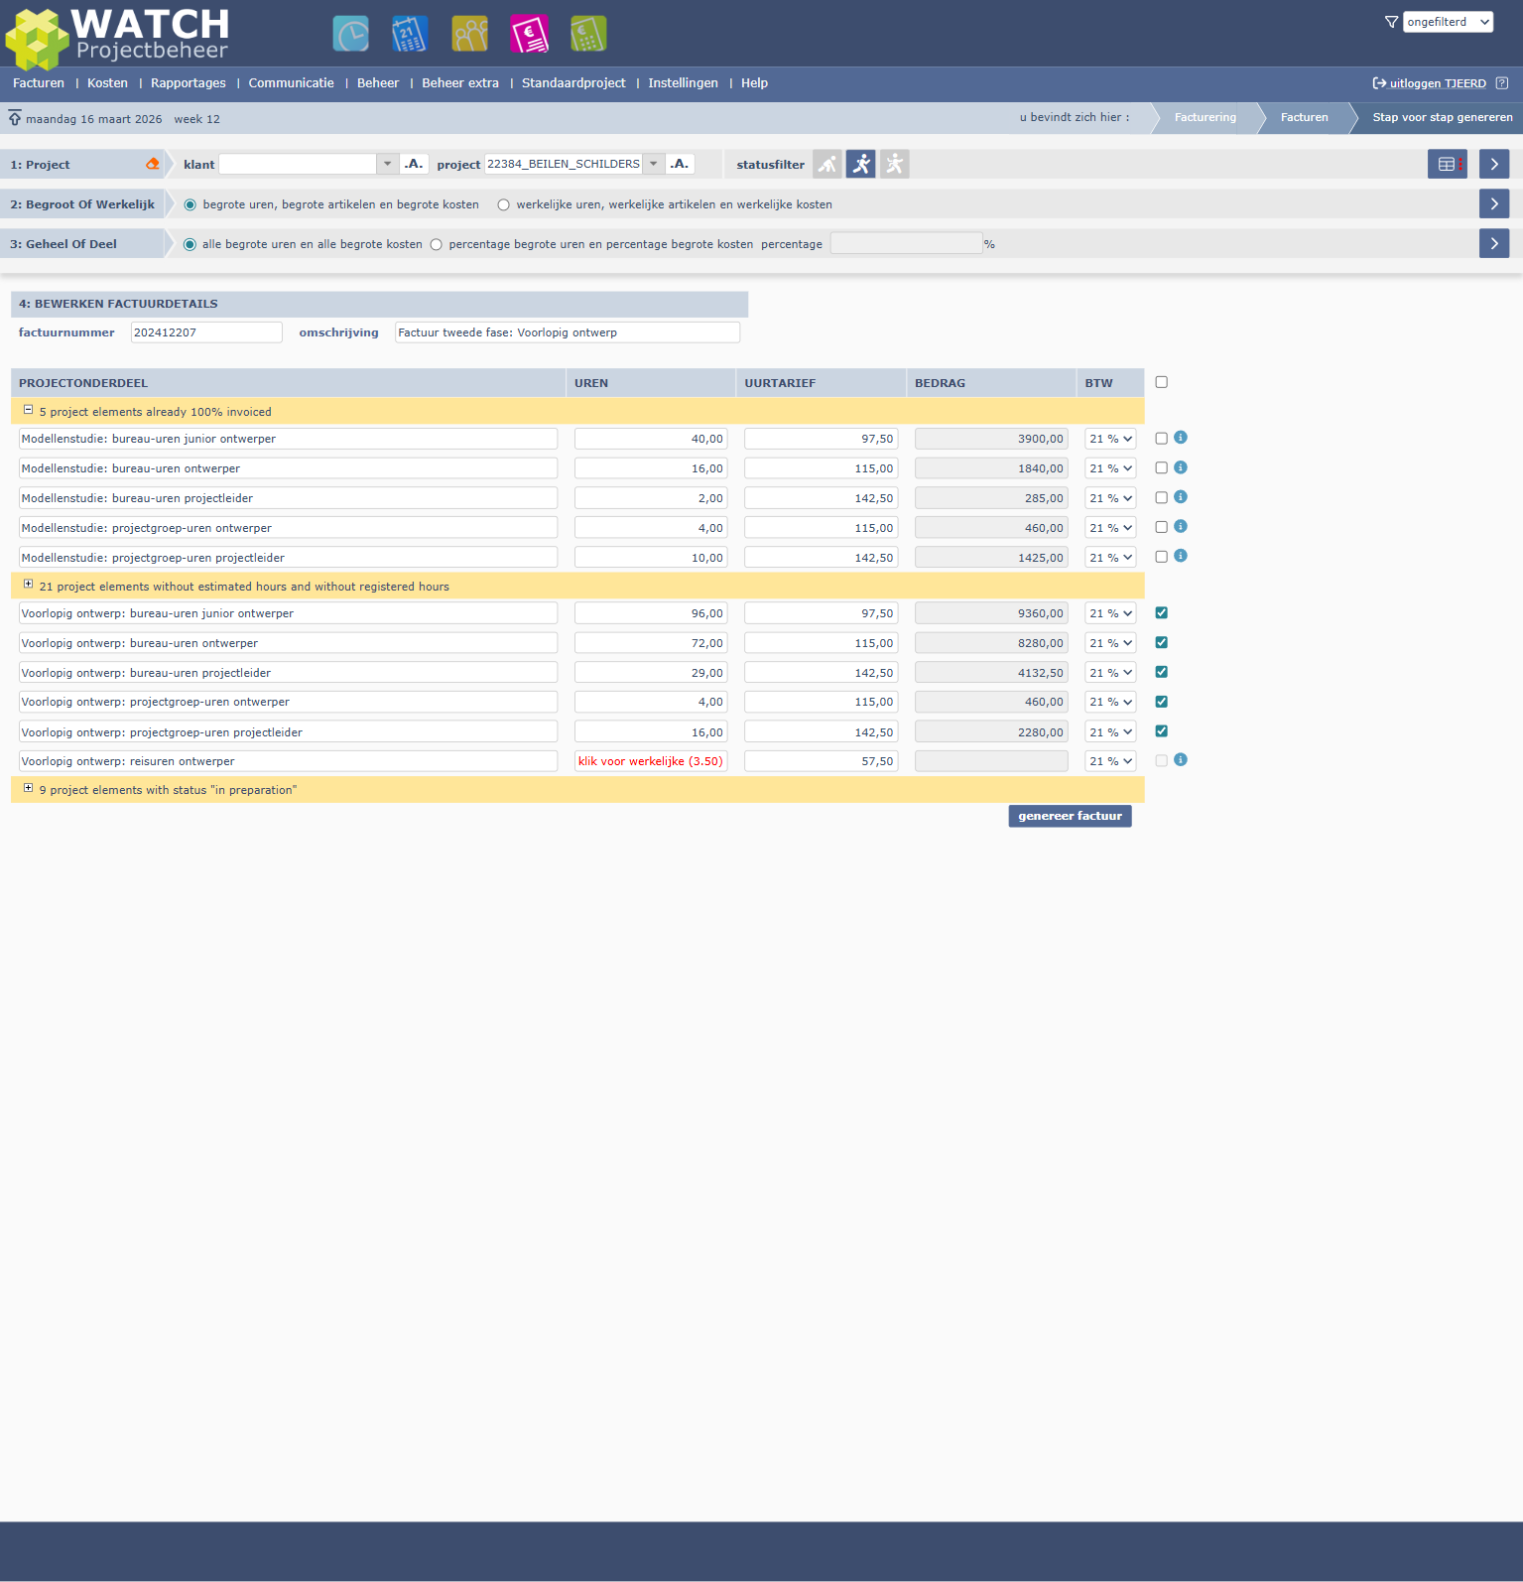Open the Instellingen menu
This screenshot has width=1523, height=1582.
683,83
